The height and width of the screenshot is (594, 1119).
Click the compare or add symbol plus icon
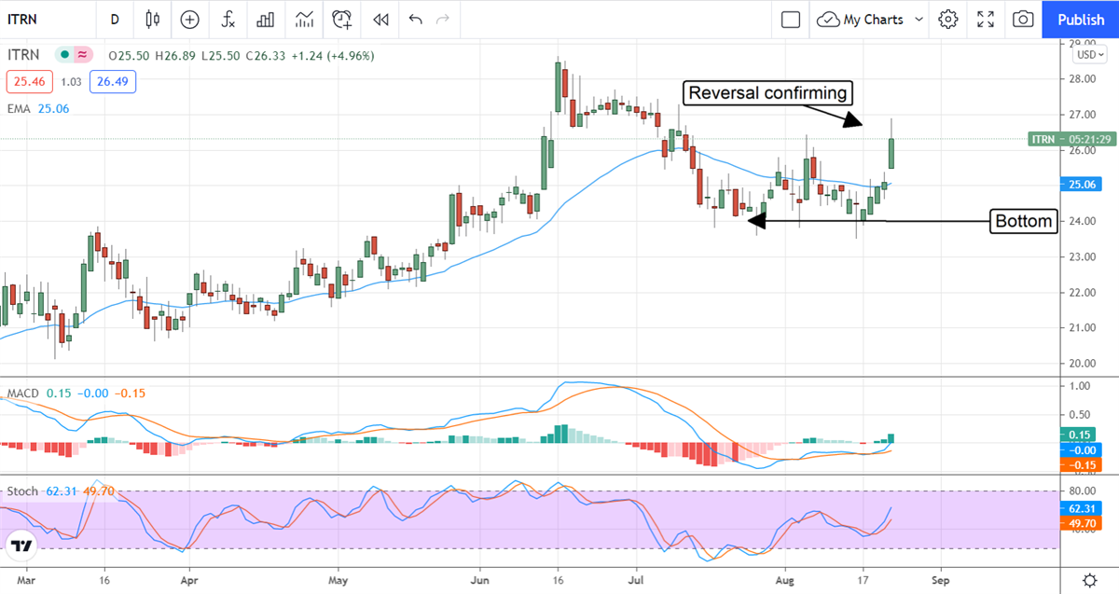(190, 19)
